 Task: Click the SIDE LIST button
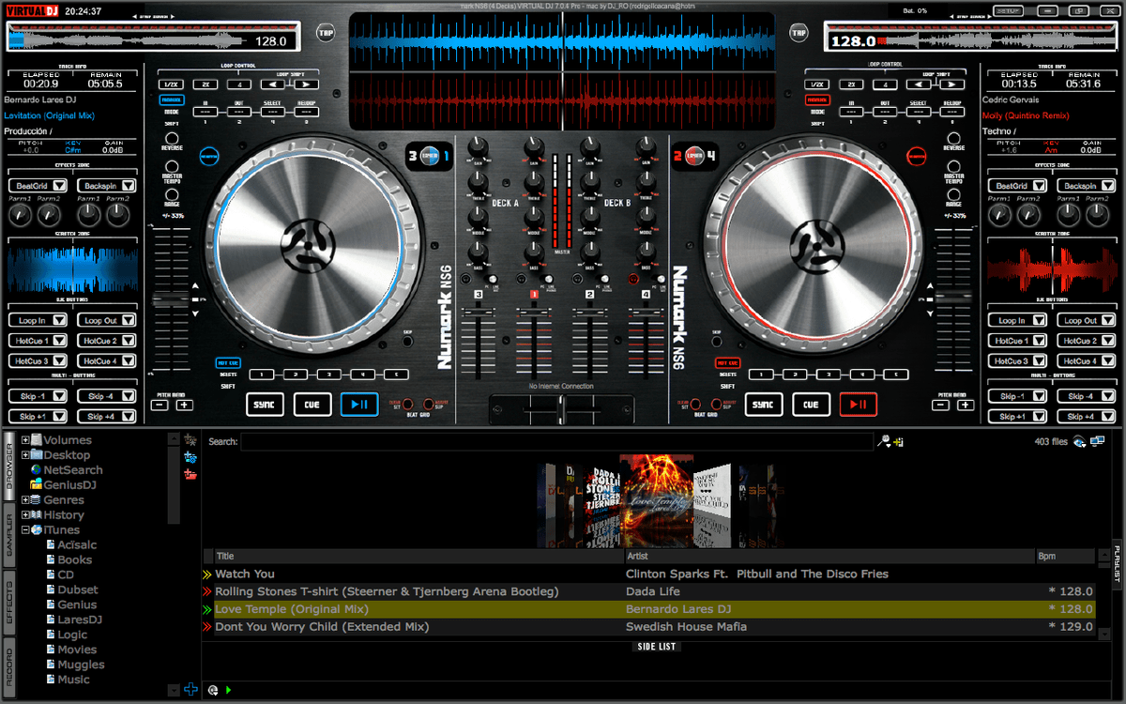(657, 647)
